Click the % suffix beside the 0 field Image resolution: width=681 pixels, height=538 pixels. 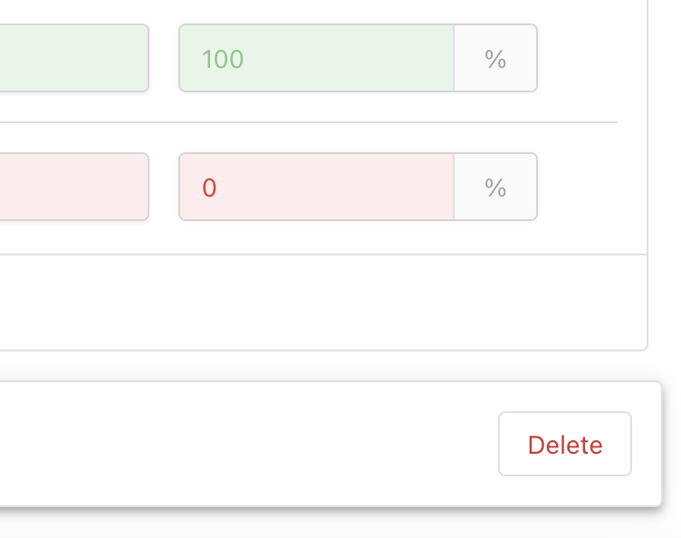[x=495, y=187]
